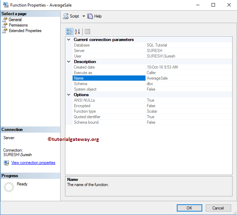The width and height of the screenshot is (237, 215).
Task: Click the dialog resize grip
Action: (235, 213)
